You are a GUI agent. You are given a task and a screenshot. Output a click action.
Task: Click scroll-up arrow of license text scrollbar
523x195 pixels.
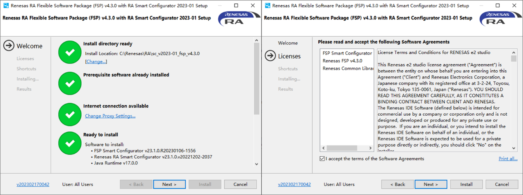(514, 53)
